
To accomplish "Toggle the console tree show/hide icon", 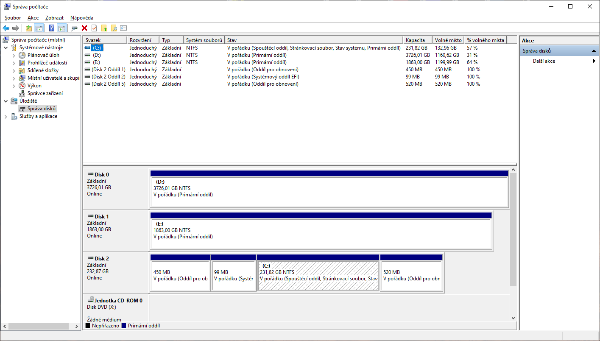I will 39,28.
